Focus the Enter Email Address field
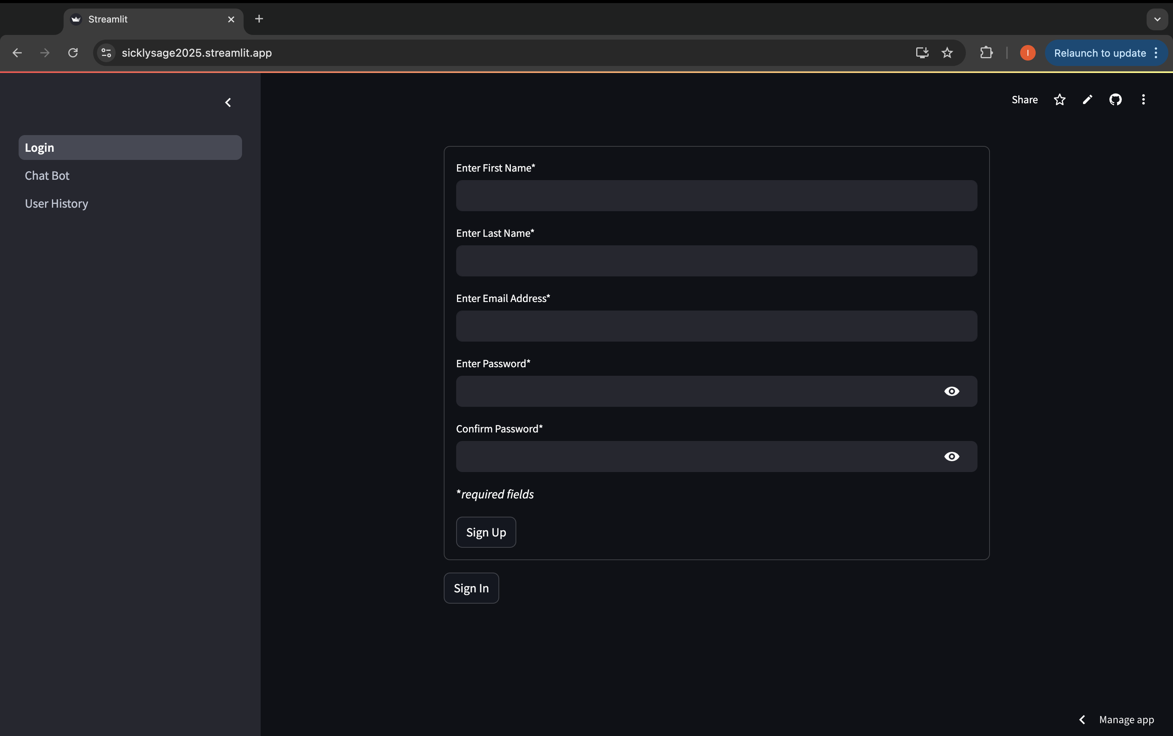Viewport: 1173px width, 736px height. click(x=716, y=326)
